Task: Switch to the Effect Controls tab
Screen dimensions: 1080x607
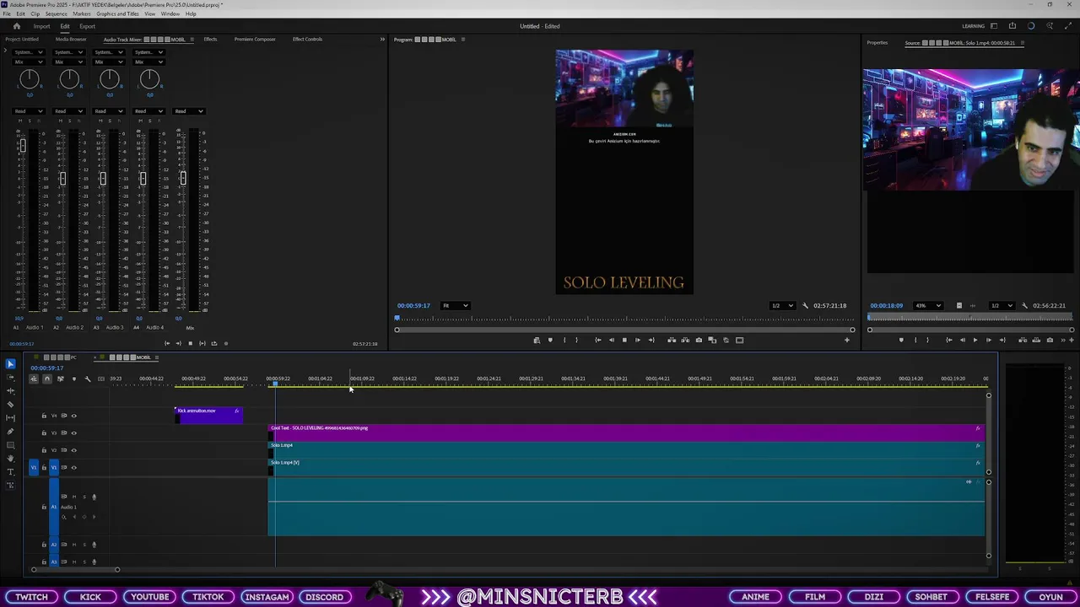Action: pyautogui.click(x=307, y=39)
